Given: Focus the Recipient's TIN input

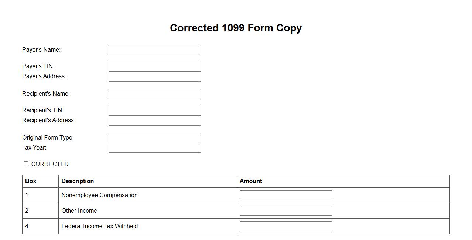Looking at the screenshot, I should (x=154, y=110).
